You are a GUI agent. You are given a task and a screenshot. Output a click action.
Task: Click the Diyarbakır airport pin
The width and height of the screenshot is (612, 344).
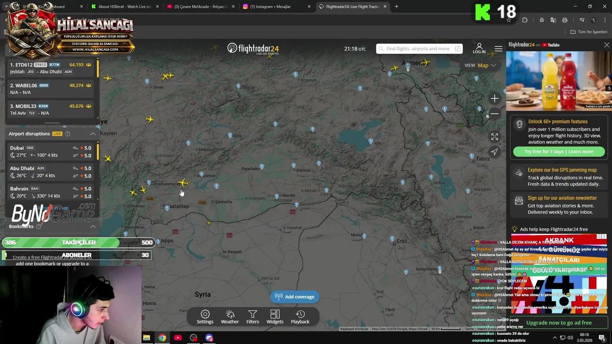pos(262,167)
